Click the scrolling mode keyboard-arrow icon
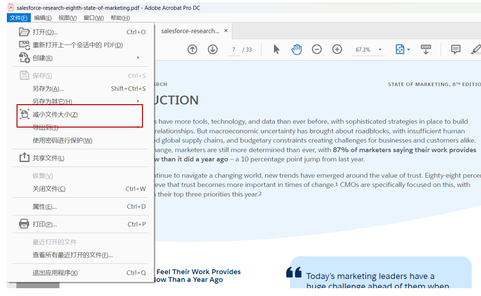 click(x=426, y=49)
